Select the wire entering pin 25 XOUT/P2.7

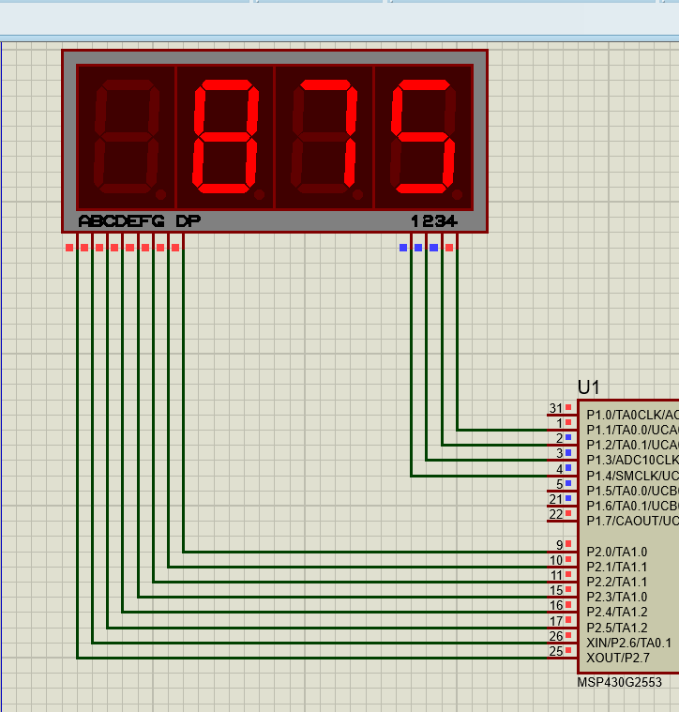(x=312, y=658)
